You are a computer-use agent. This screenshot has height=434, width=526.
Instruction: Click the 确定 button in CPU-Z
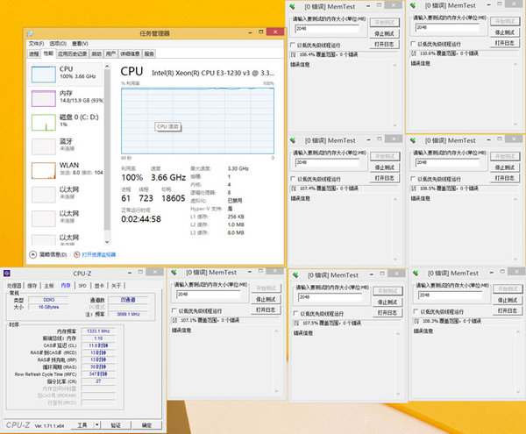tap(146, 425)
